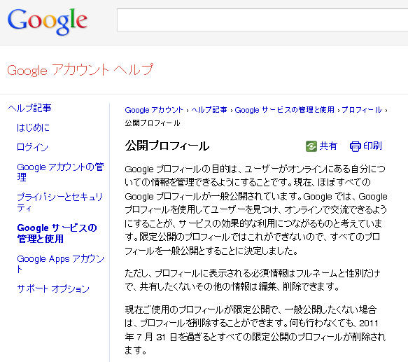The image size is (408, 362).
Task: Click the 印刷 print link
Action: pyautogui.click(x=372, y=146)
